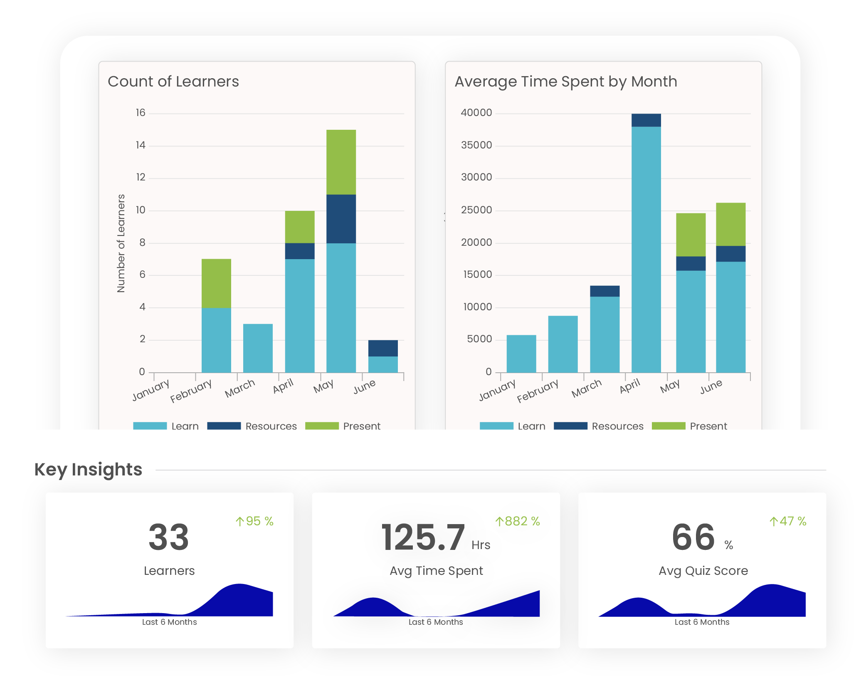Click 'January' axis label in Count of Learners
This screenshot has width=866, height=688.
[x=151, y=390]
